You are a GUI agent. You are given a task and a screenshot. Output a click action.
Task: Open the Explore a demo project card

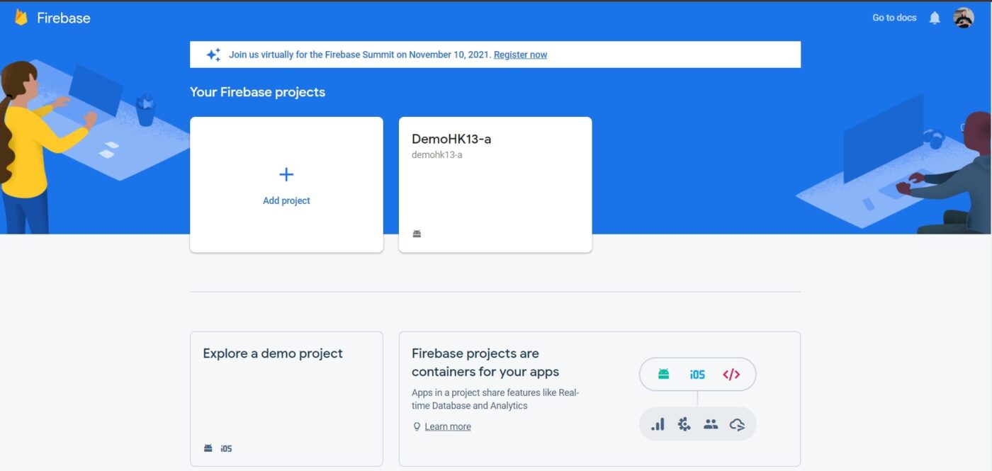[x=286, y=398]
